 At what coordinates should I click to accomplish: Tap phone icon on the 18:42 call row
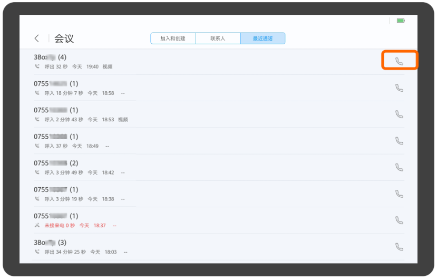pyautogui.click(x=399, y=167)
